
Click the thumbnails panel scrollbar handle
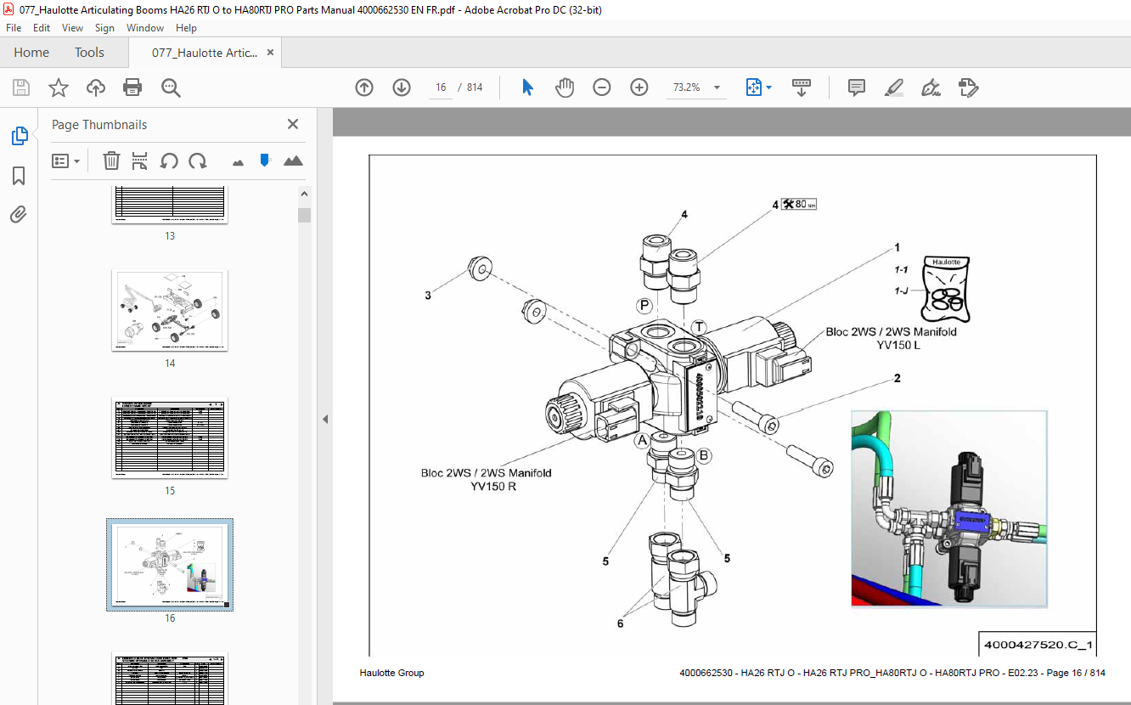(x=304, y=215)
